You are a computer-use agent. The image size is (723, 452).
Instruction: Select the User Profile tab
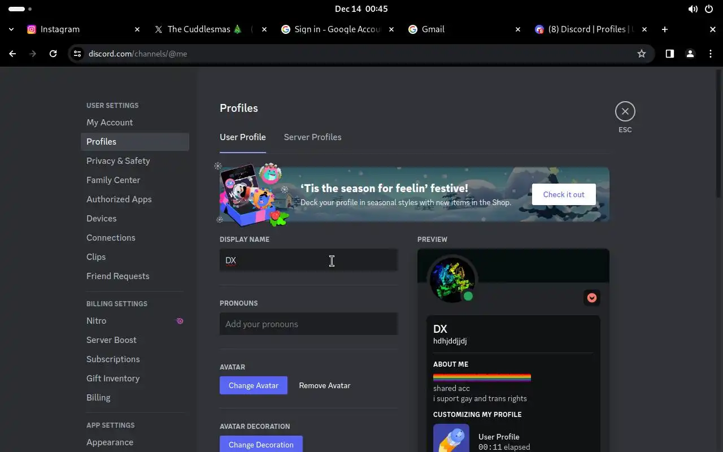pos(242,137)
